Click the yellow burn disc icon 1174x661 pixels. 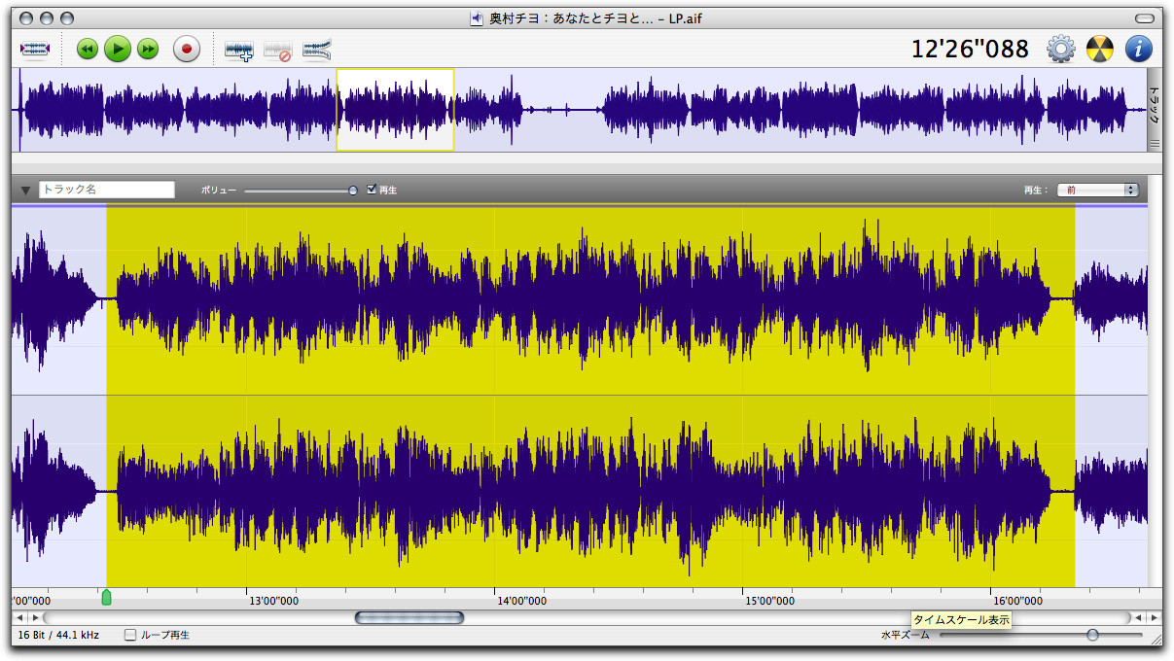1100,49
